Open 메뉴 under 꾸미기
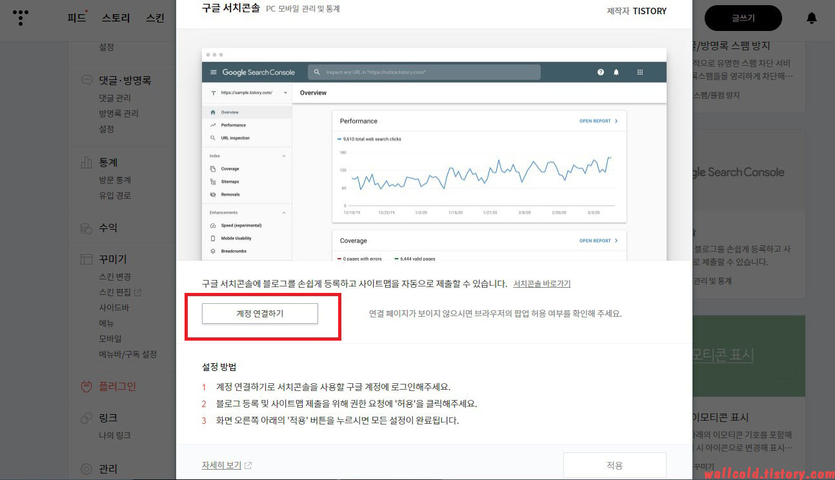The image size is (835, 480). (106, 323)
